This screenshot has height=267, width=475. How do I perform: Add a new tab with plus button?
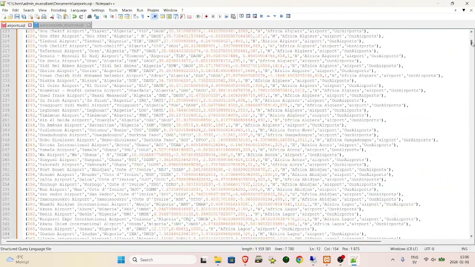pos(456,10)
